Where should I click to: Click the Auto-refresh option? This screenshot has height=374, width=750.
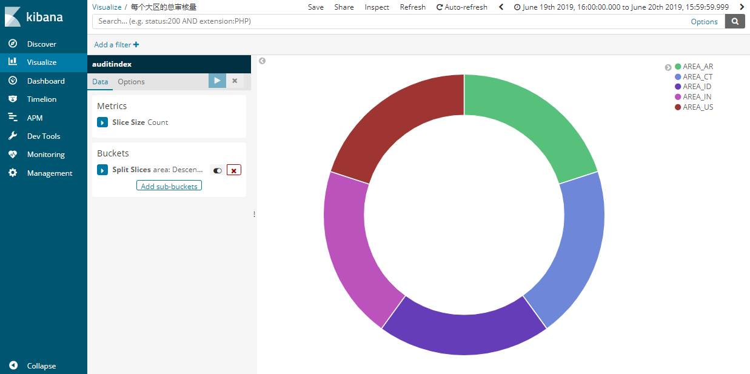(x=461, y=7)
